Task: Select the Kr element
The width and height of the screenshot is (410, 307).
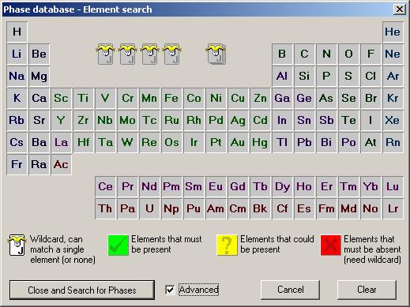Action: tap(393, 98)
